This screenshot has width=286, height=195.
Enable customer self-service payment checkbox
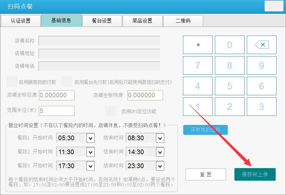click(12, 82)
